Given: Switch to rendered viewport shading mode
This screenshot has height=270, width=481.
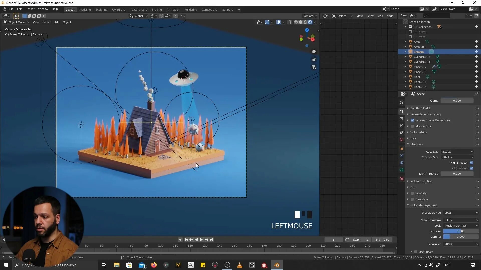Looking at the screenshot, I should tap(310, 22).
